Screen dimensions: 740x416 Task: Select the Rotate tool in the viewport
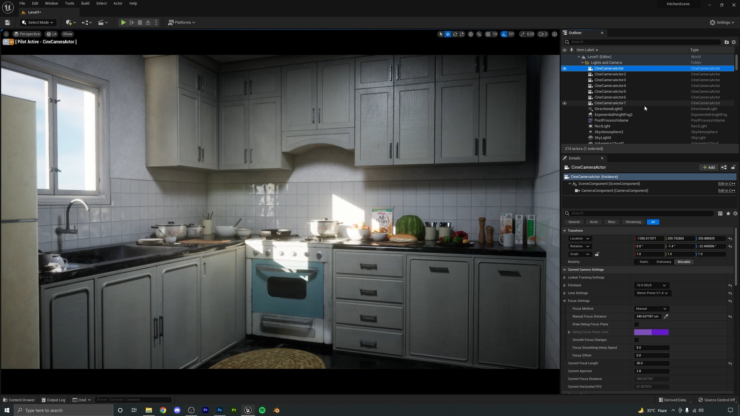click(x=455, y=34)
